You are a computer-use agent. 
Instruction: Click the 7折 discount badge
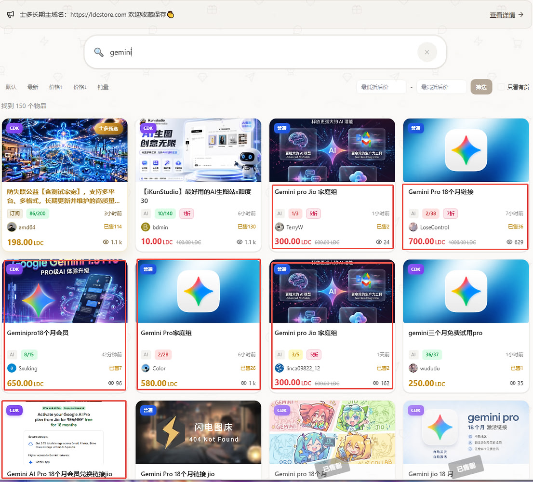[x=451, y=214]
